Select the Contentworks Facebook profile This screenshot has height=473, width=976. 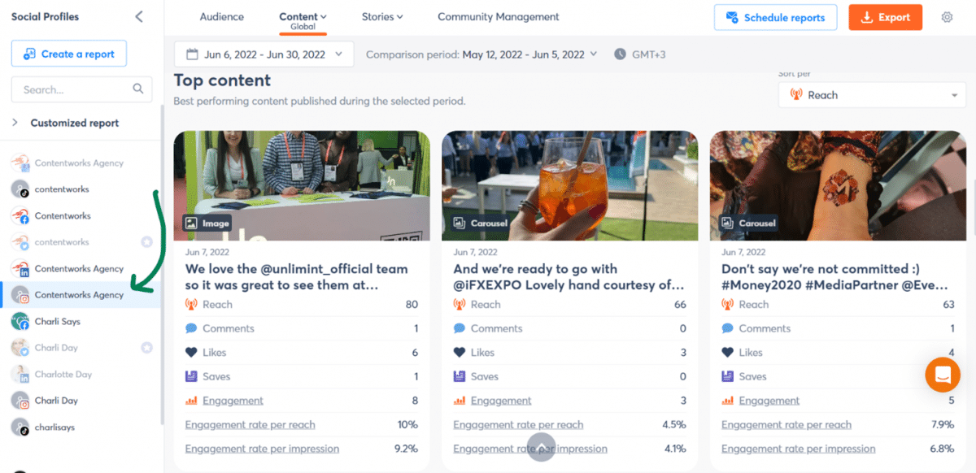[x=63, y=216]
